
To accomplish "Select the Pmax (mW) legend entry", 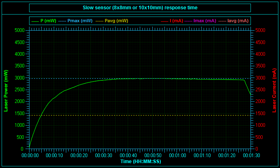I will pos(76,21).
